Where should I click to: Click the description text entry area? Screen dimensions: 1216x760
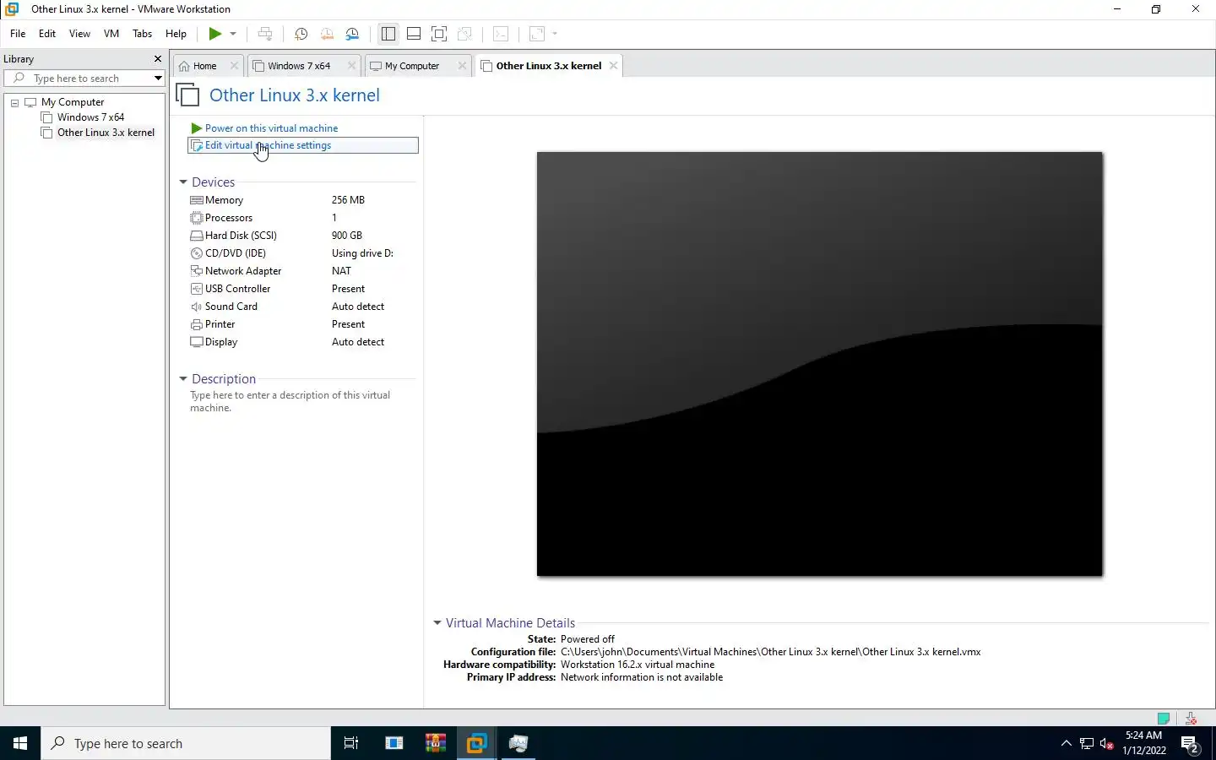290,401
